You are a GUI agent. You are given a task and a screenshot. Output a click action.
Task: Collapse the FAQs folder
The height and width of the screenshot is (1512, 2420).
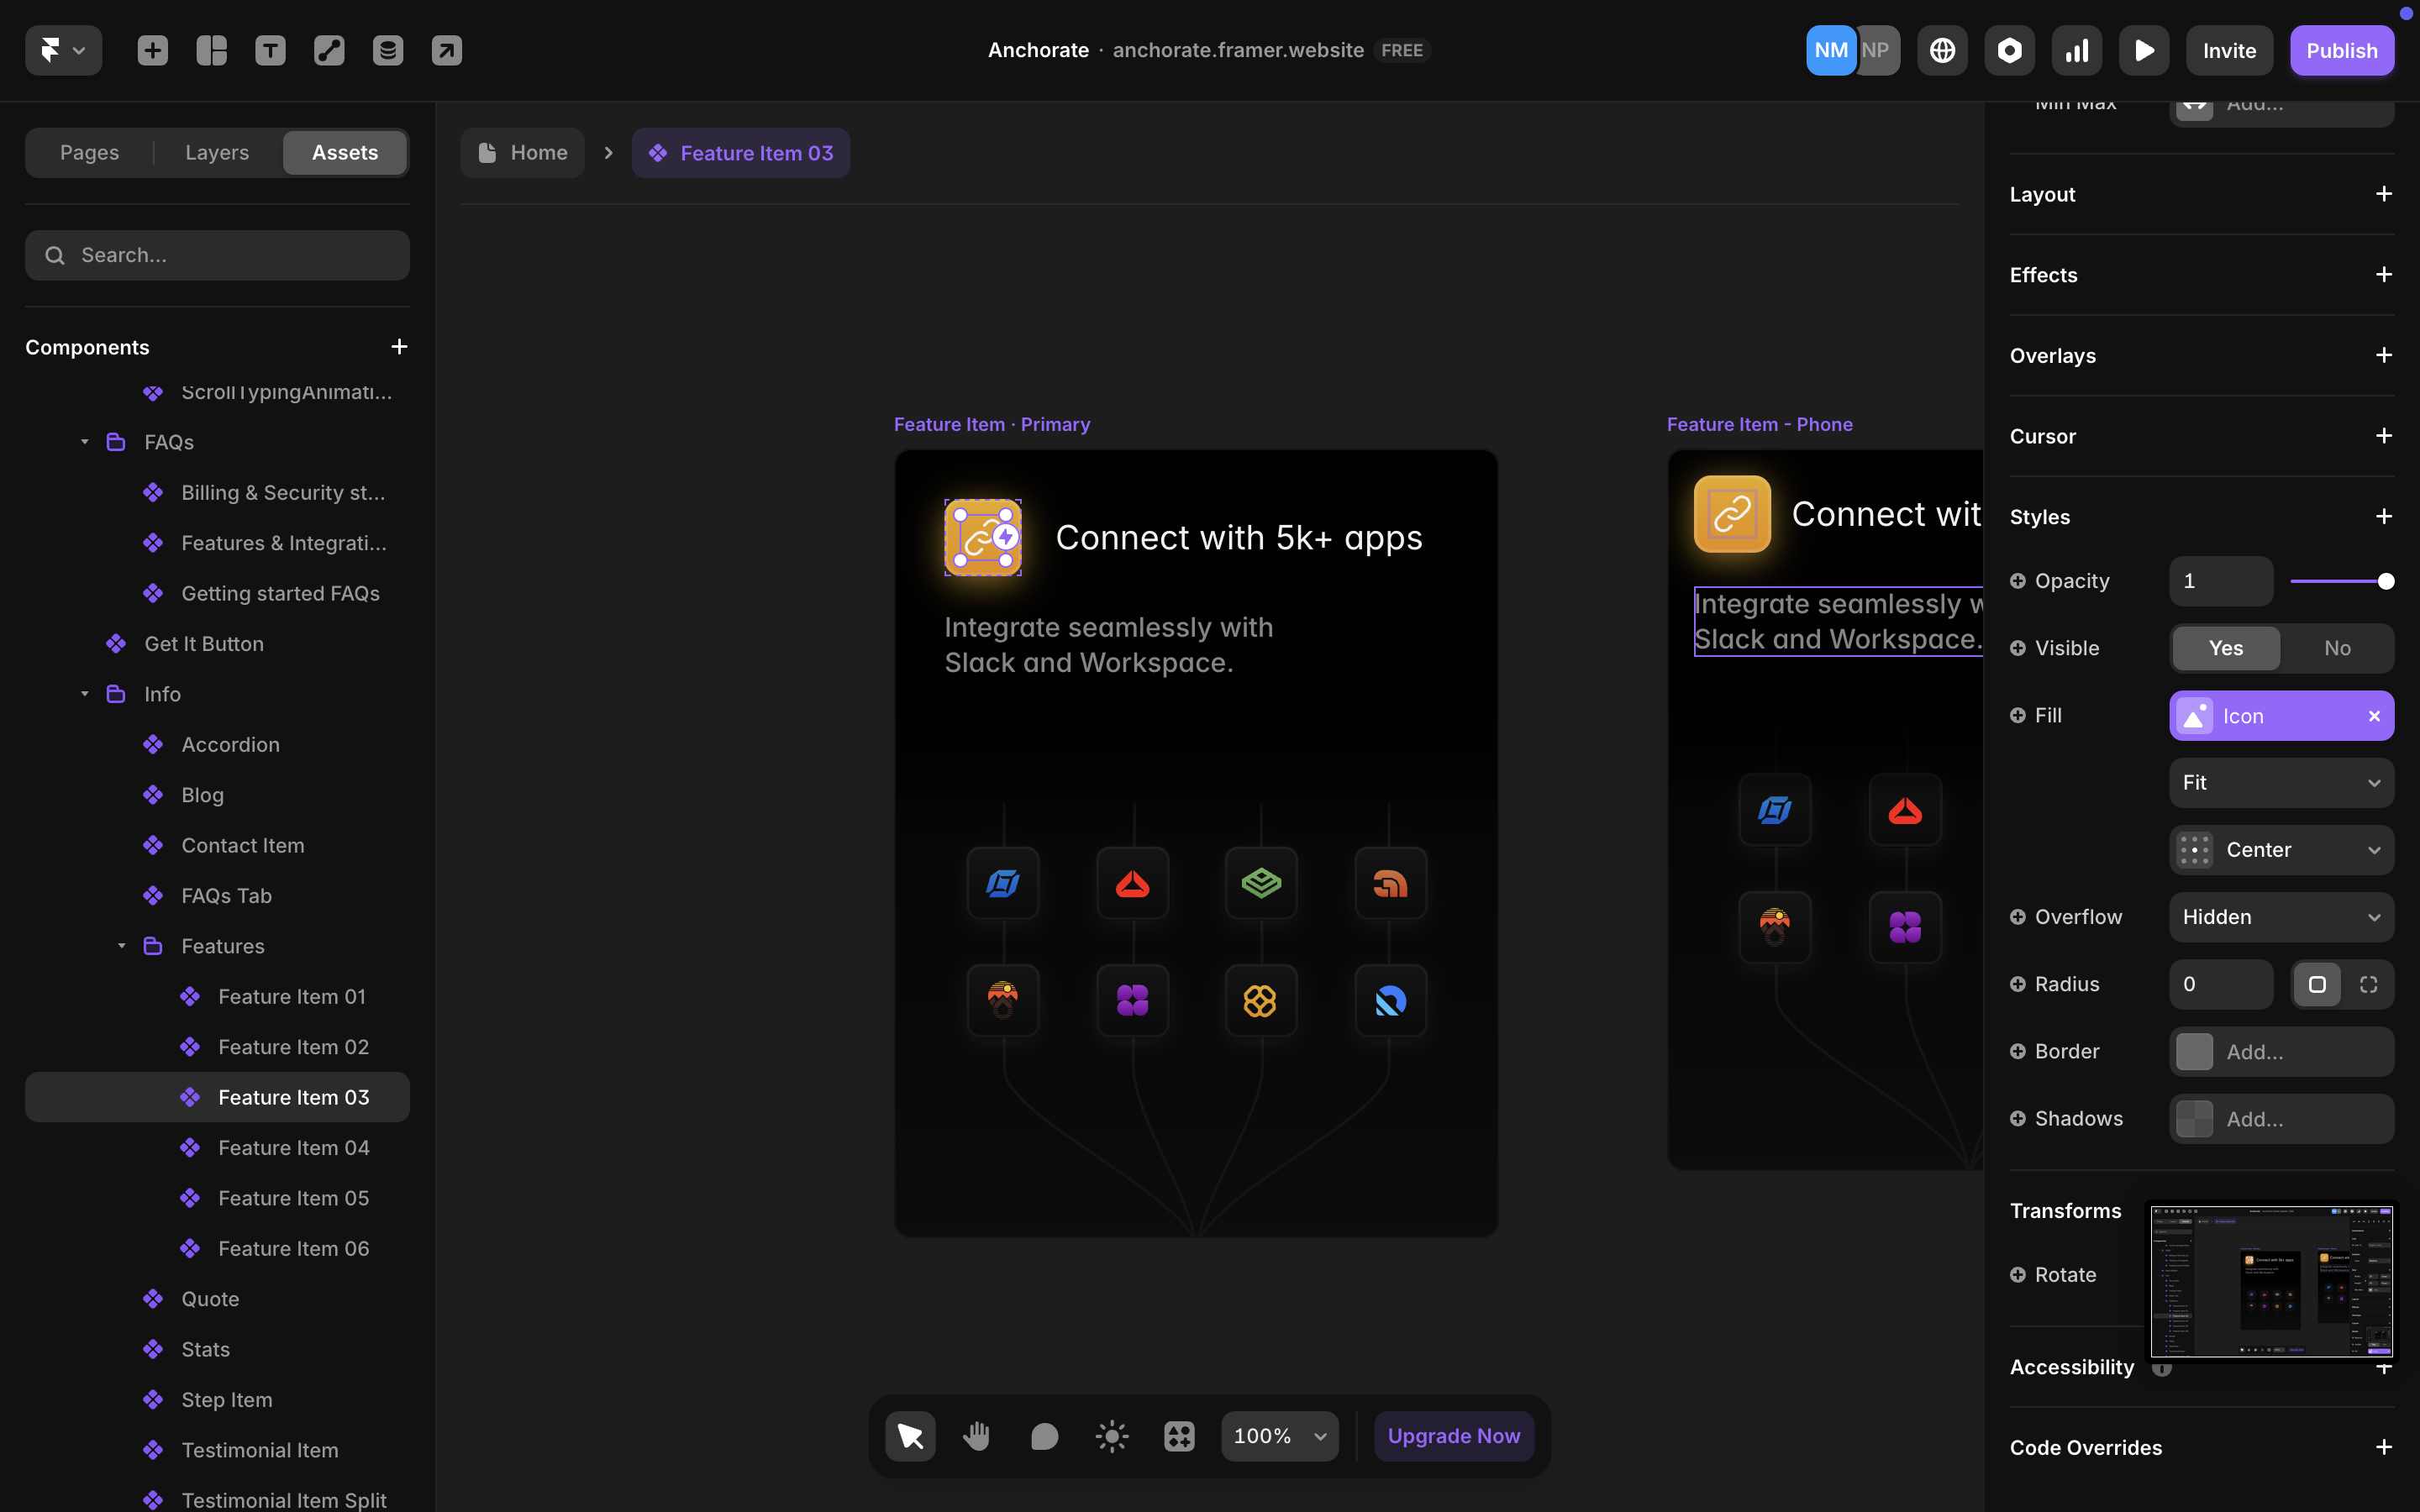[85, 442]
